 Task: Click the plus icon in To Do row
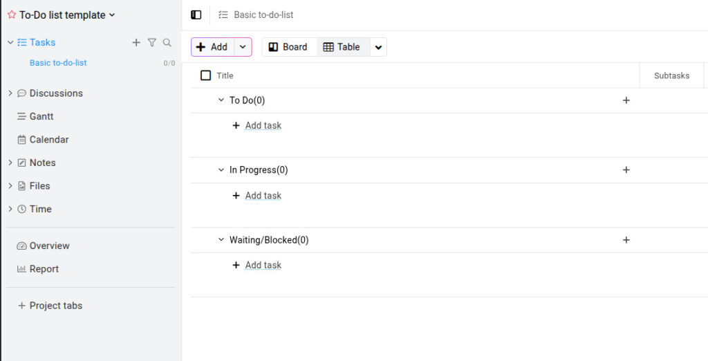point(626,100)
